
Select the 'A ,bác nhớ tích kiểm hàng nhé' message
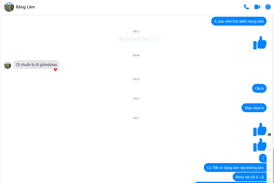pyautogui.click(x=239, y=21)
